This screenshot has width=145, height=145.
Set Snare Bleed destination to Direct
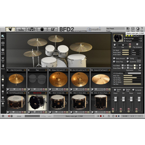click(128, 68)
